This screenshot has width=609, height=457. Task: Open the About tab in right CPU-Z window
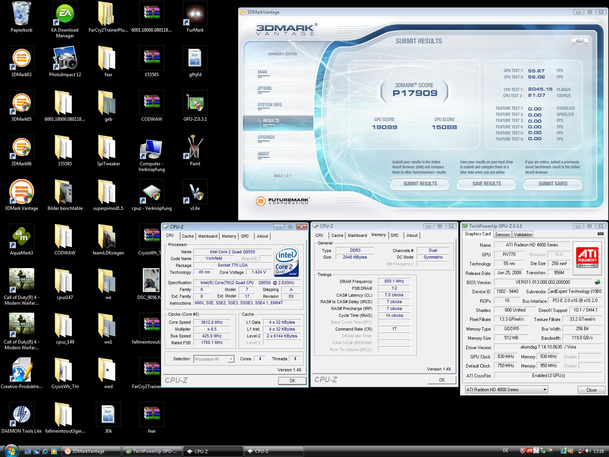click(x=412, y=235)
